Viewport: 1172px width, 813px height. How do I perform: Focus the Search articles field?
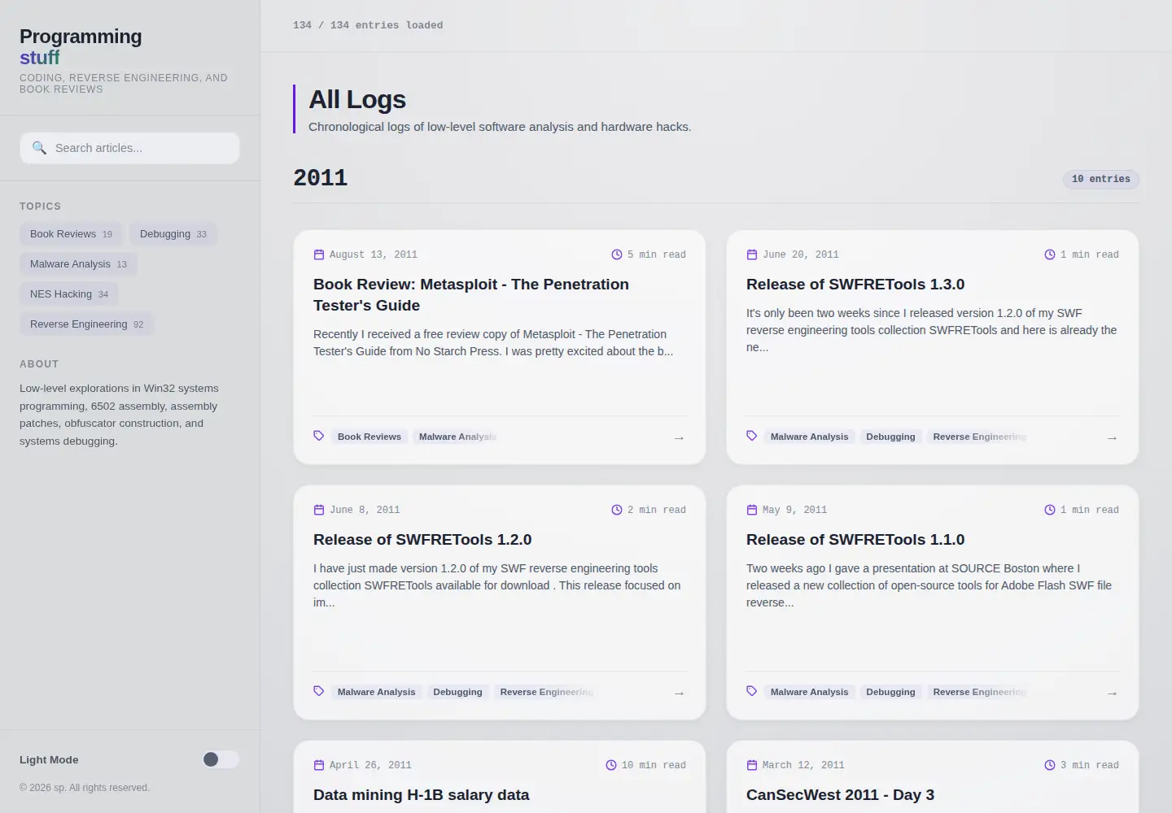pos(129,148)
